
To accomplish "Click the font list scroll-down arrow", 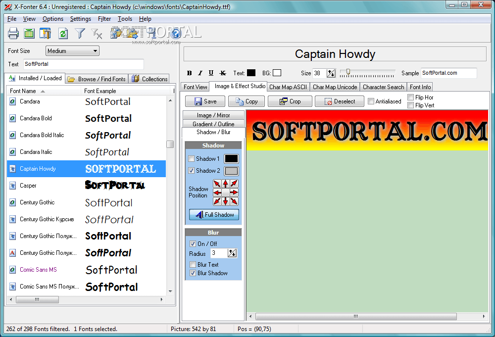I will click(170, 291).
